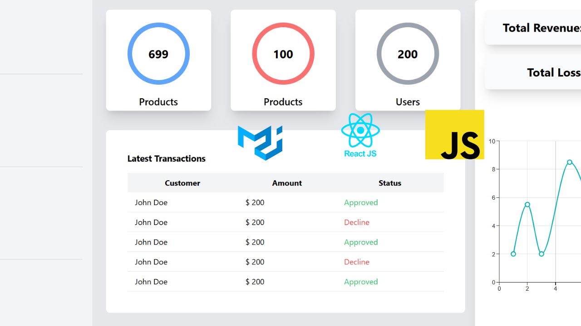Click Decline status in fourth table row
The width and height of the screenshot is (581, 326).
(357, 262)
